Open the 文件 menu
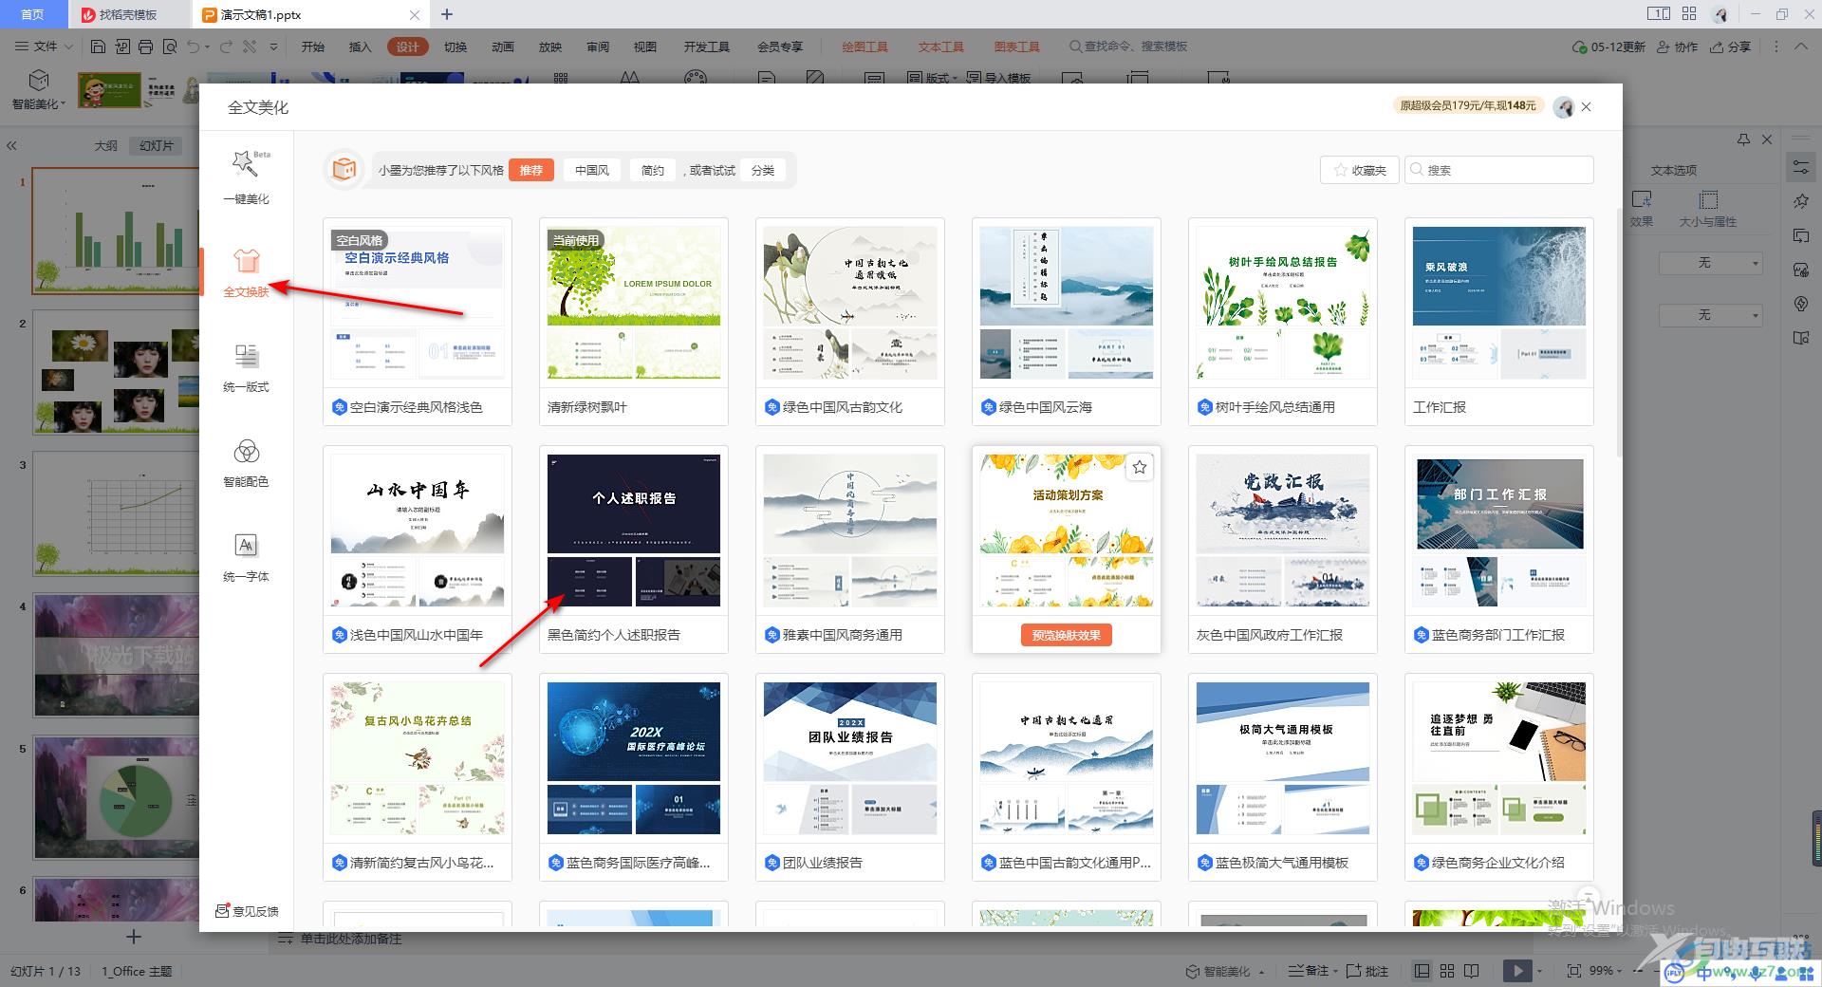The height and width of the screenshot is (987, 1822). point(44,47)
